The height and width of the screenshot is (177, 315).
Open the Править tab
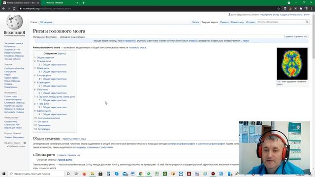click(224, 22)
